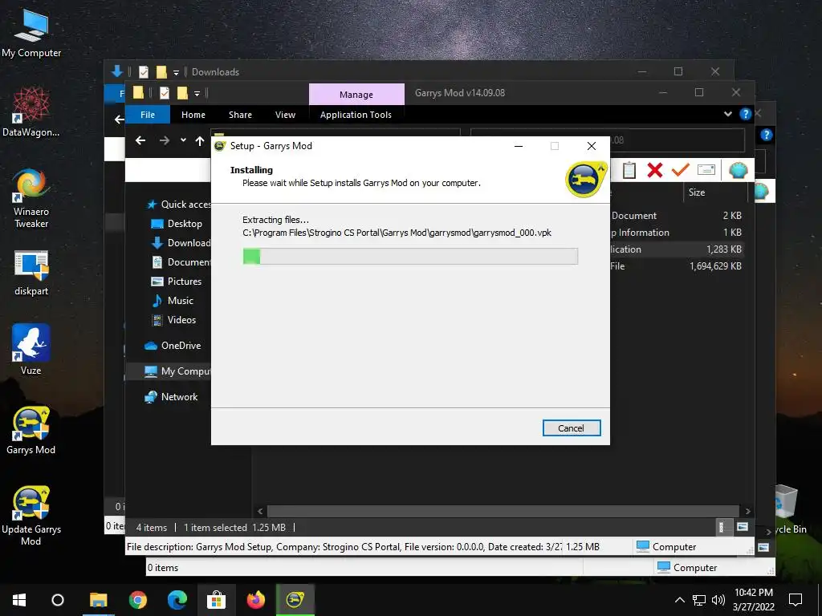This screenshot has height=616, width=822.
Task: Launch Firefox from taskbar
Action: [x=256, y=600]
